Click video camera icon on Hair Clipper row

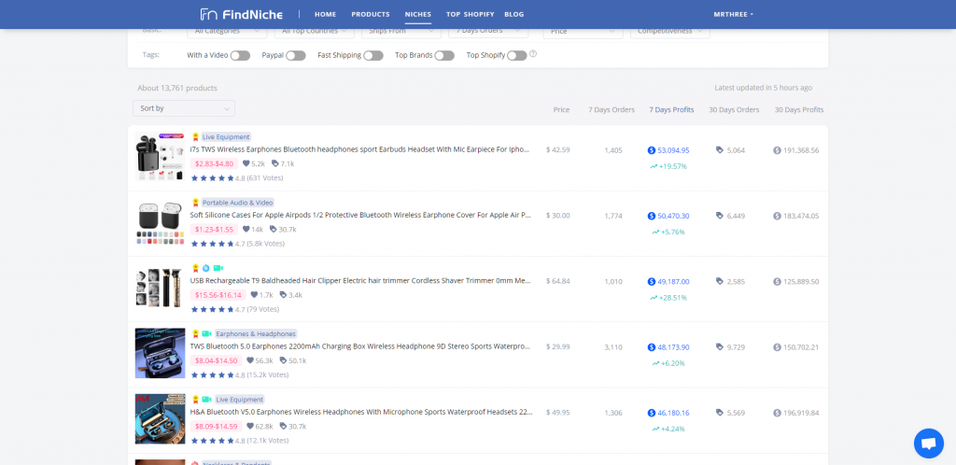coord(218,268)
